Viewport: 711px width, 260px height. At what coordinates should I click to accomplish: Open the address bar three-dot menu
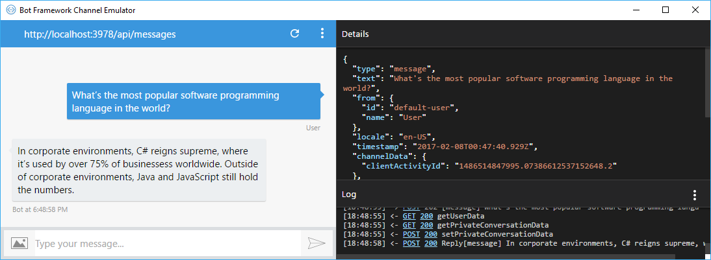[x=322, y=34]
